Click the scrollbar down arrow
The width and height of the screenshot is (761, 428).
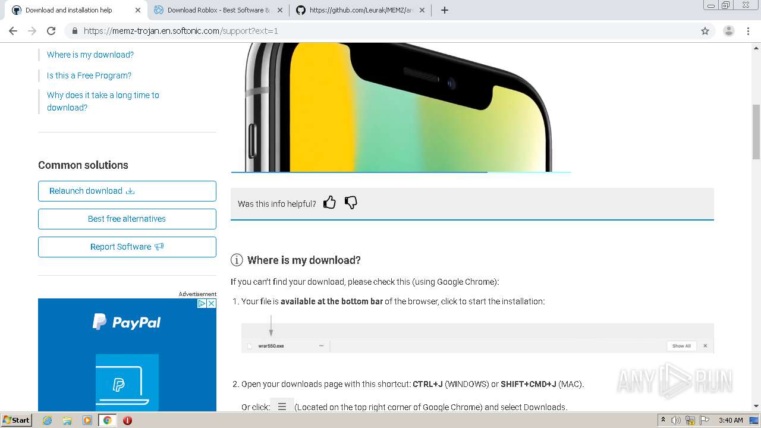(x=756, y=407)
